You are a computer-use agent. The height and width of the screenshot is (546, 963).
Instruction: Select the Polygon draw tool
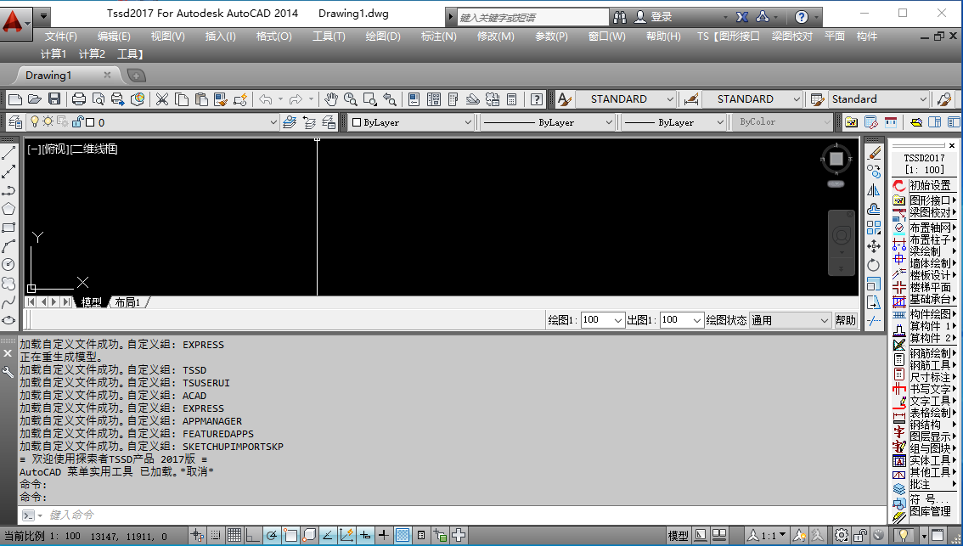8,209
